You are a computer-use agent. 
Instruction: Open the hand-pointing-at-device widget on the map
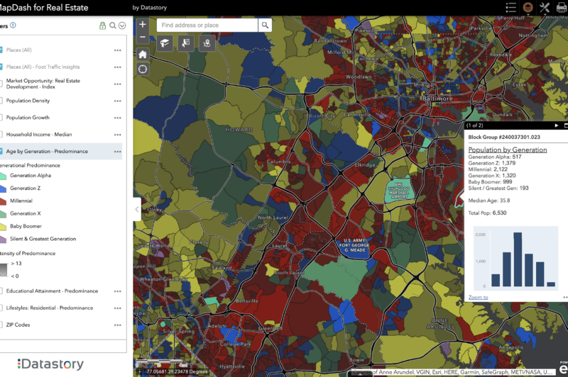186,43
